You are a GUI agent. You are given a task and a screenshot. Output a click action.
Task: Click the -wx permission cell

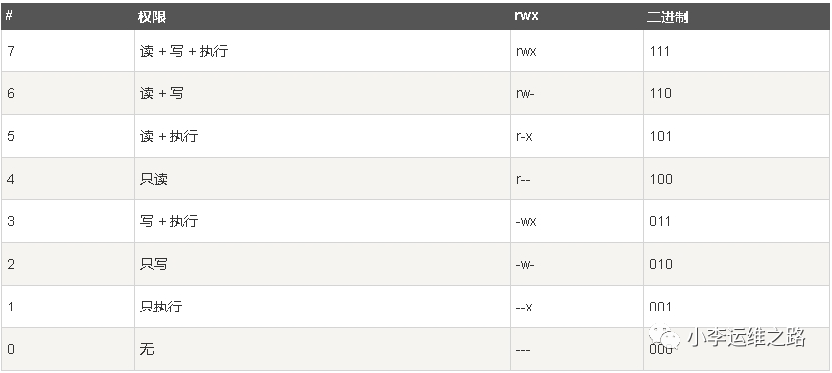[x=577, y=221]
